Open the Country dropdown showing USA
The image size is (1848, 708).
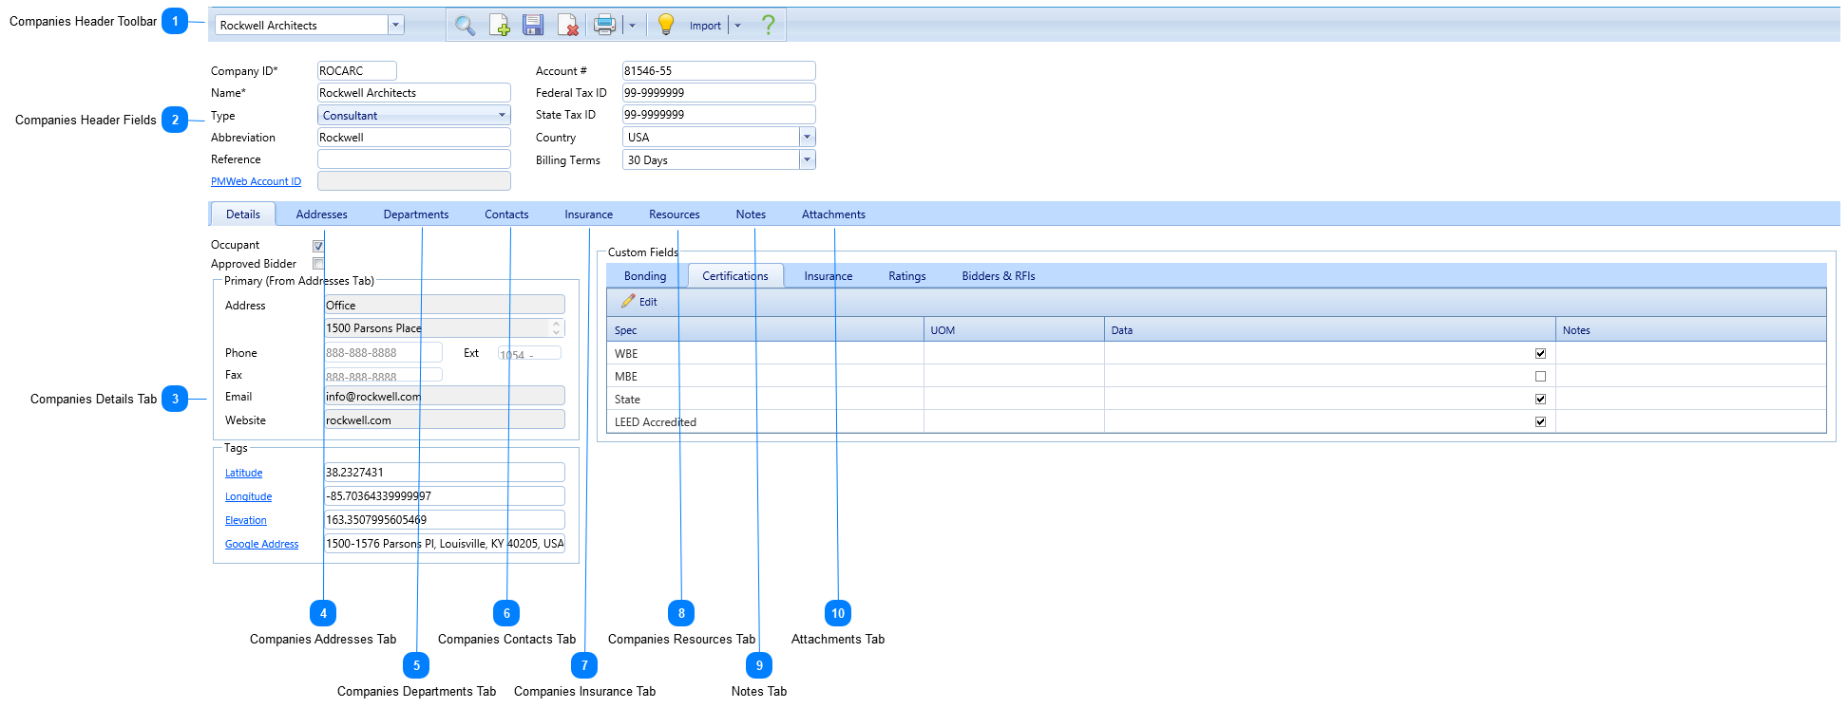pyautogui.click(x=808, y=137)
